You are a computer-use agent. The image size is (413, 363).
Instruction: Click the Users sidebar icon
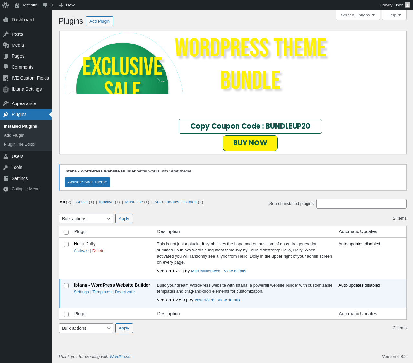[6, 156]
